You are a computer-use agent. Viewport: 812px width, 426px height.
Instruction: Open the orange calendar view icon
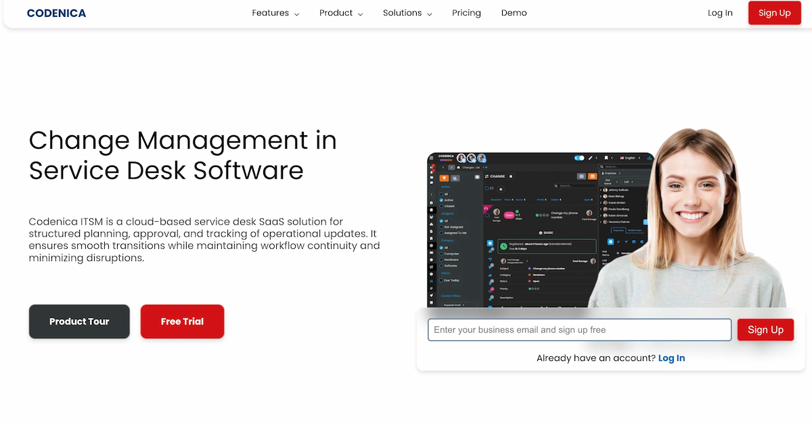coord(593,176)
